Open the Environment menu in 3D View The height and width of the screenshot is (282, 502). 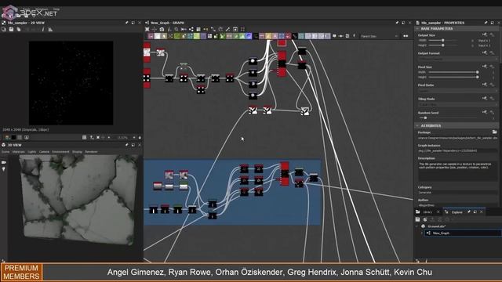click(x=60, y=152)
